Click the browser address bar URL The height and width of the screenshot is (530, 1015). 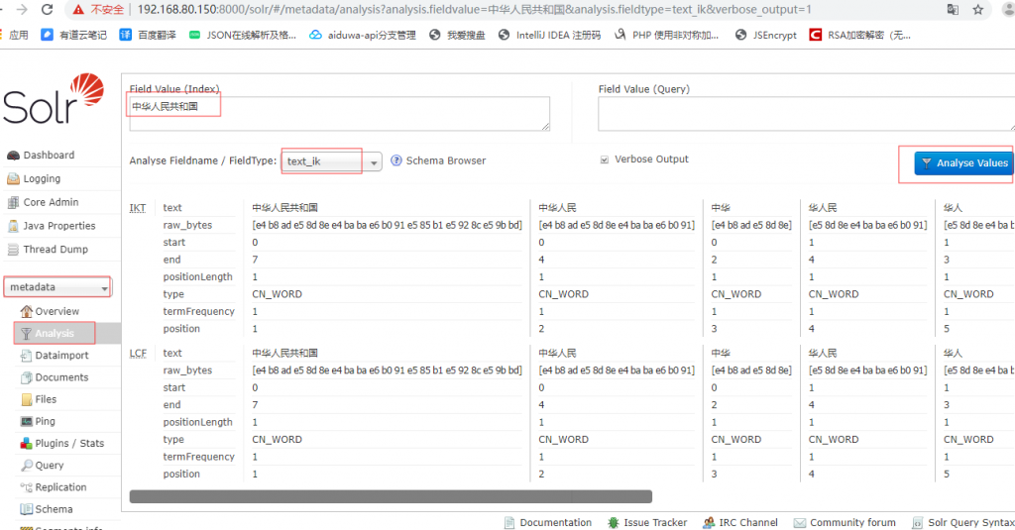pyautogui.click(x=473, y=10)
